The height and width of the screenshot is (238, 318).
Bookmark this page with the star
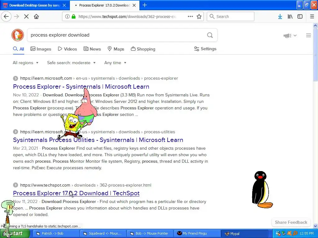click(199, 16)
